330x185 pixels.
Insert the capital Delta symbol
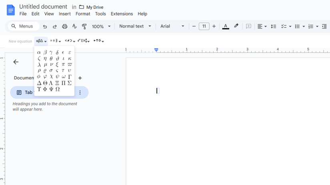[39, 83]
